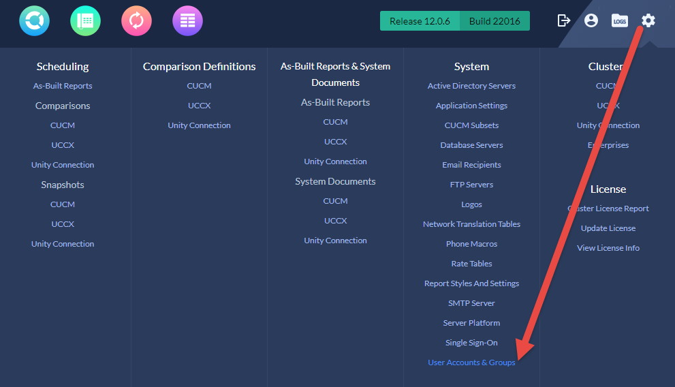The width and height of the screenshot is (675, 387).
Task: Open Cluster License Report
Action: [608, 208]
